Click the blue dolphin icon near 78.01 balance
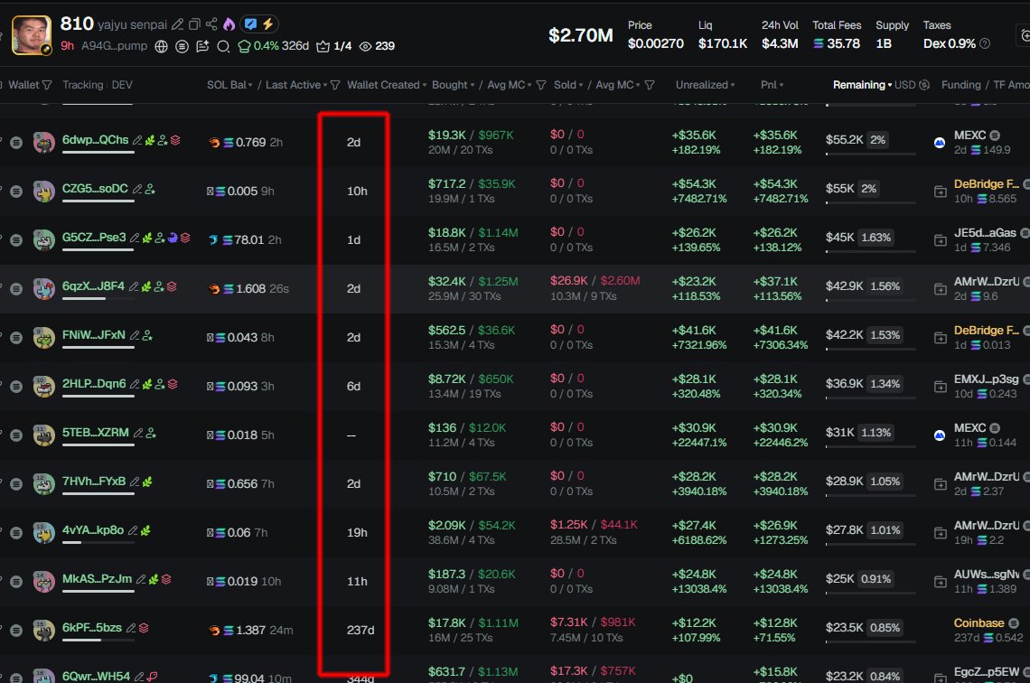 [x=213, y=239]
